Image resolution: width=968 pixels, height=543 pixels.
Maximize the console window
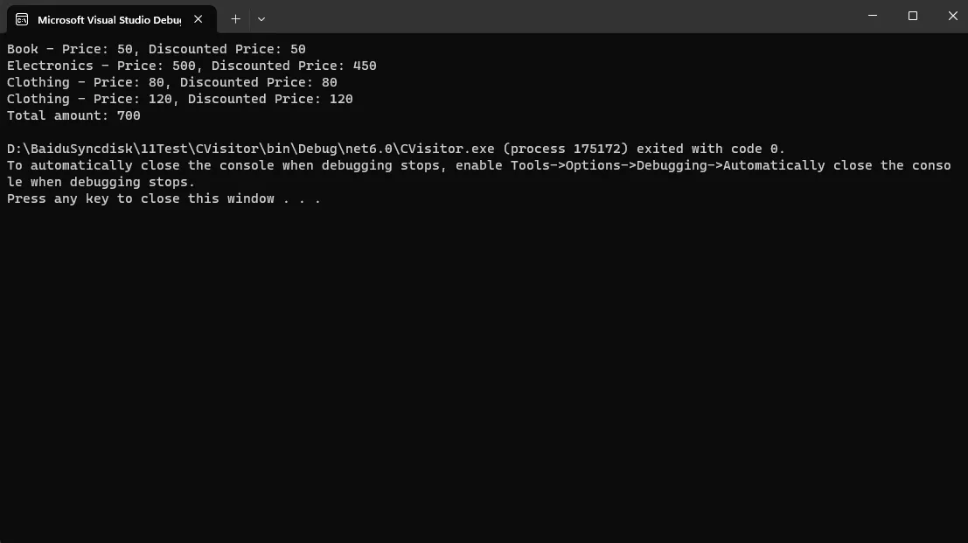click(x=912, y=16)
